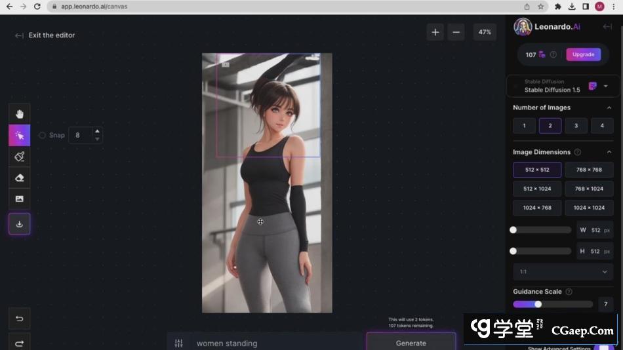
Task: Open prompt settings sliders icon
Action: [178, 343]
